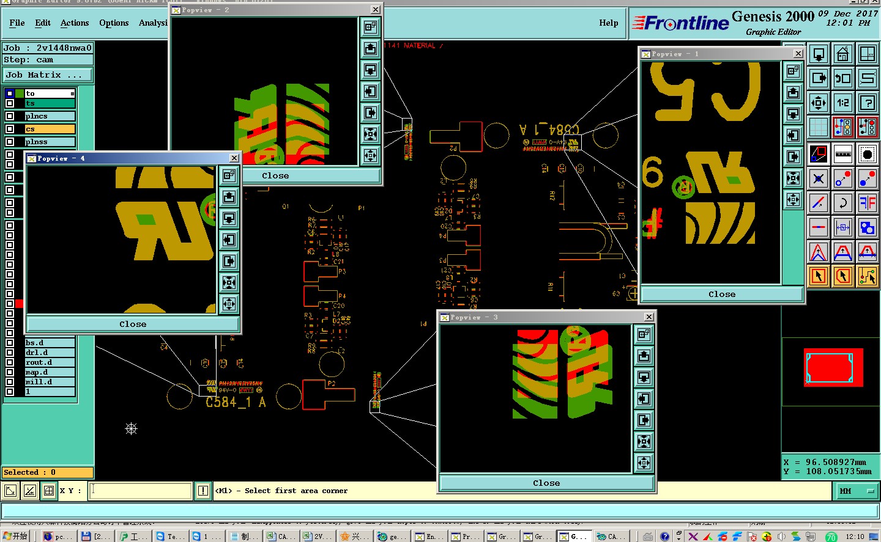
Task: Select the red-blue line segment tool
Action: click(818, 227)
